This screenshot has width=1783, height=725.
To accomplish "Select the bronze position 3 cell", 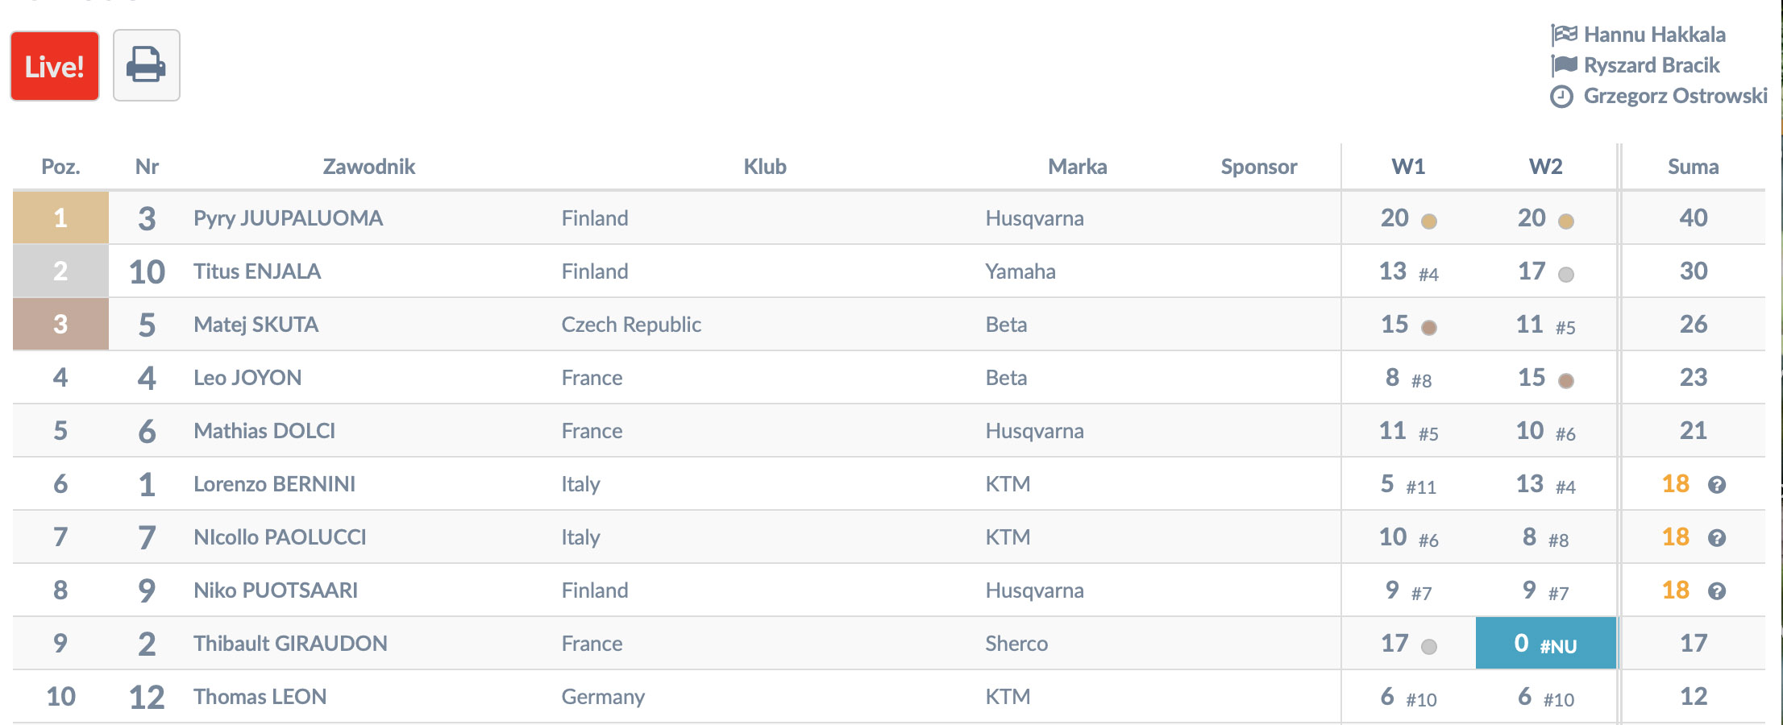I will tap(60, 324).
